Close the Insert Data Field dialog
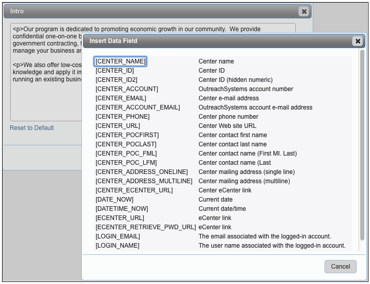The image size is (370, 284). tap(357, 41)
